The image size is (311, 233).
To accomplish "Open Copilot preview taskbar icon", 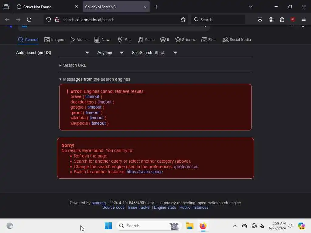I will (301, 226).
